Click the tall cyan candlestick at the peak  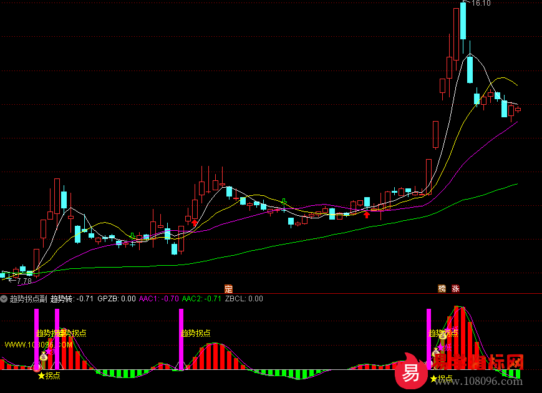463,21
